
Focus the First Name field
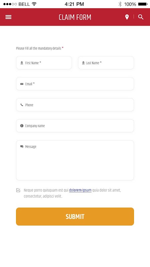44,63
